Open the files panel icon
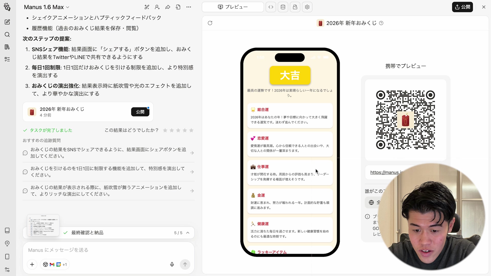The width and height of the screenshot is (491, 276). pos(295,7)
